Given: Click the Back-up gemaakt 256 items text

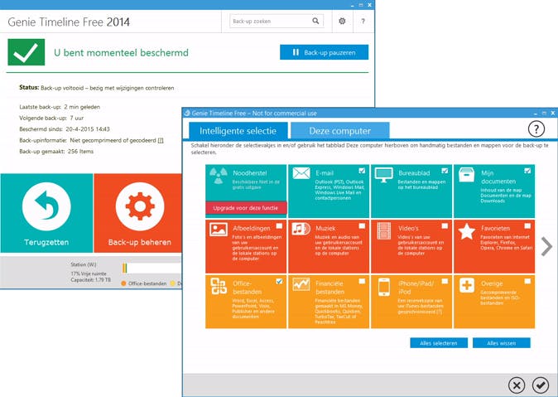Looking at the screenshot, I should [56, 151].
